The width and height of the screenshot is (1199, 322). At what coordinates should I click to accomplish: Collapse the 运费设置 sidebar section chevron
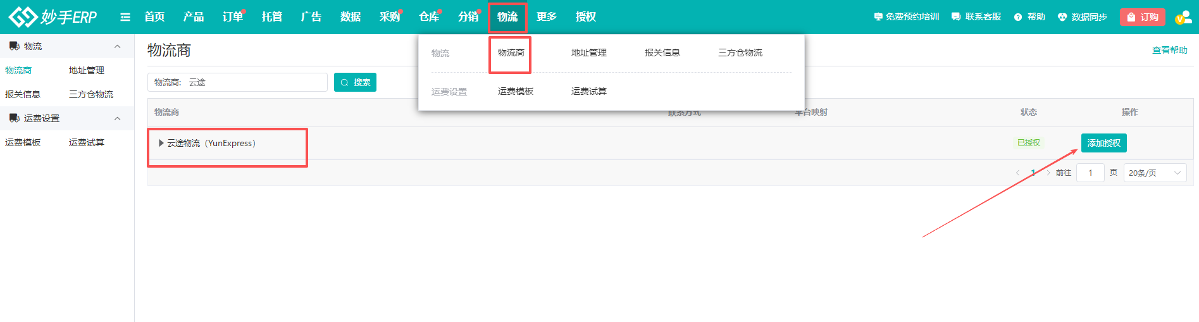(117, 119)
